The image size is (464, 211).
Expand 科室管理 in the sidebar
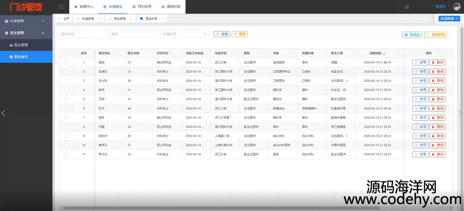[x=26, y=21]
